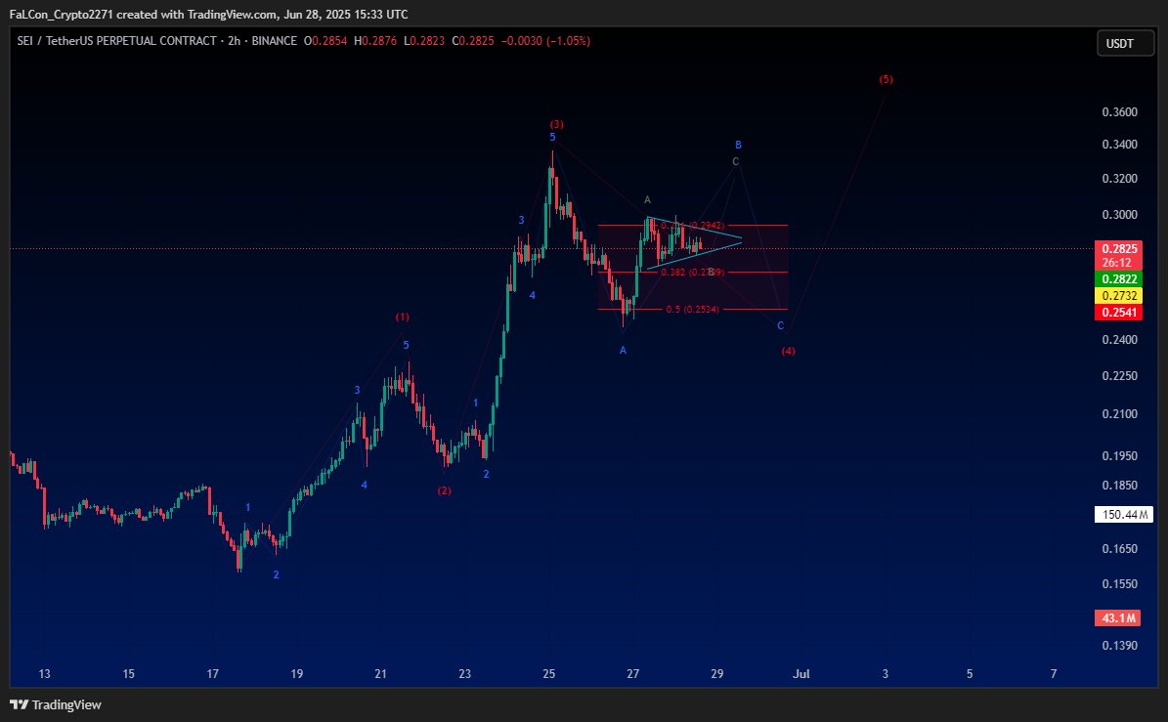Click 0.1550 on the price axis
1168x722 pixels.
[x=1119, y=584]
